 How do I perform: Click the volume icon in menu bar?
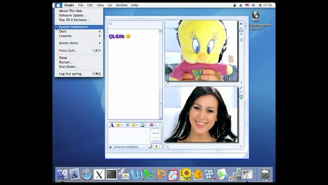253,5
